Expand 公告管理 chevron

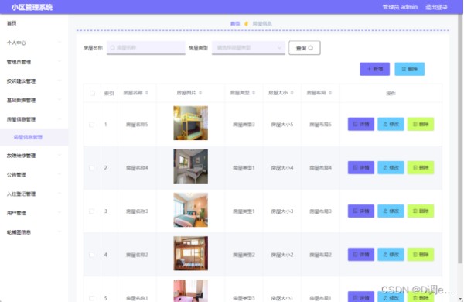click(60, 174)
